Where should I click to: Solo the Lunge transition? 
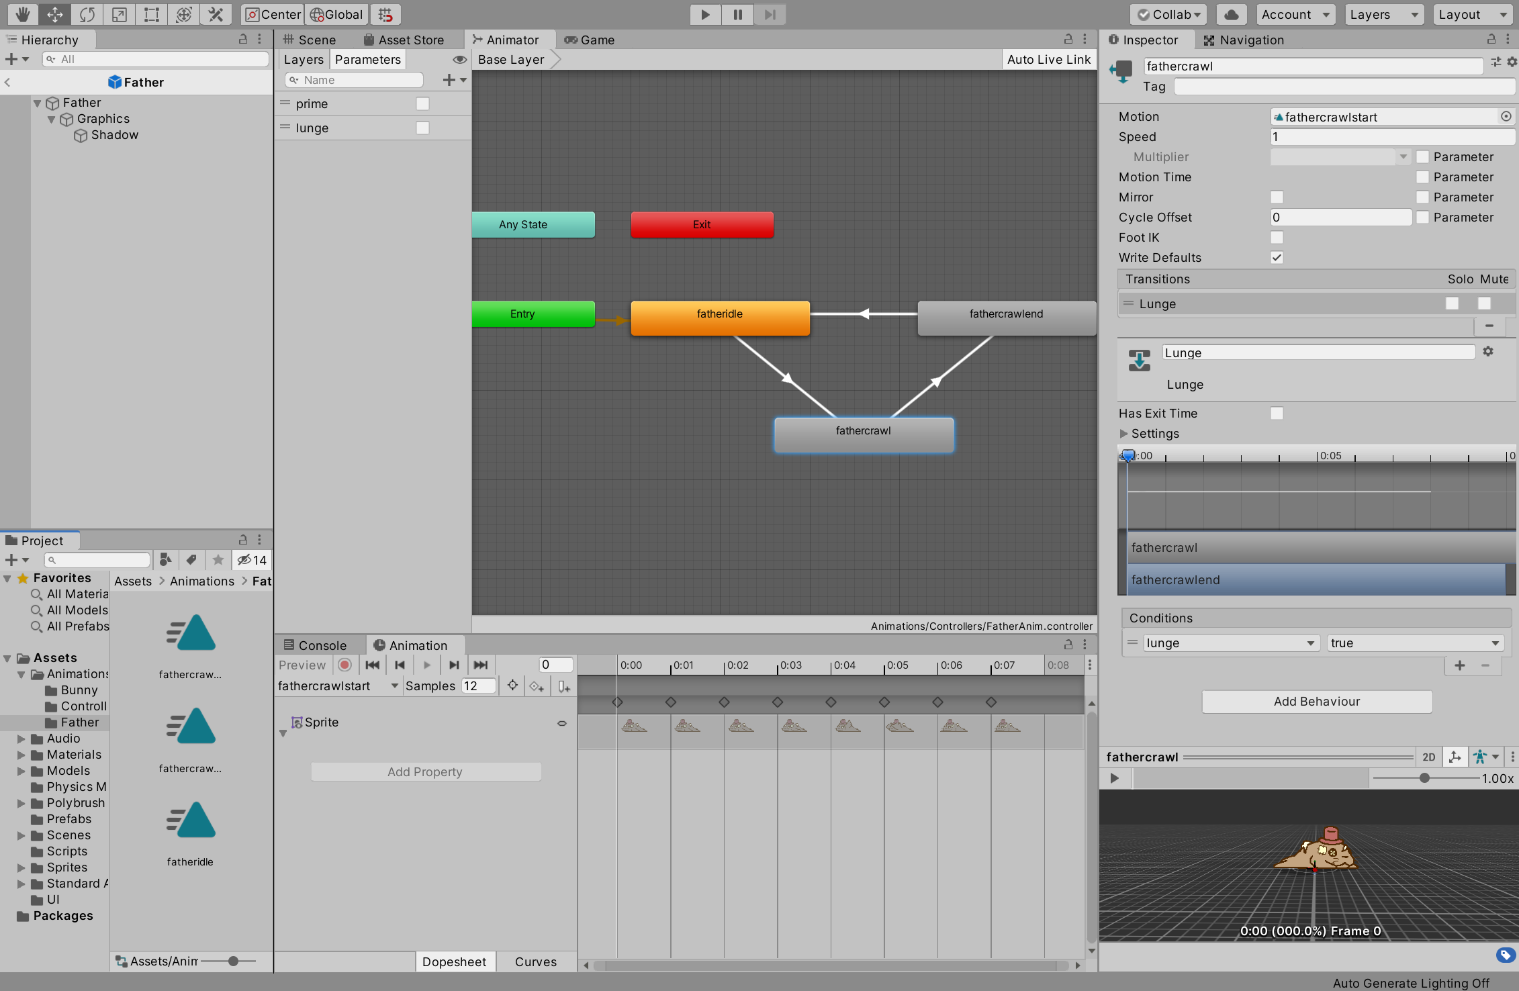1452,303
